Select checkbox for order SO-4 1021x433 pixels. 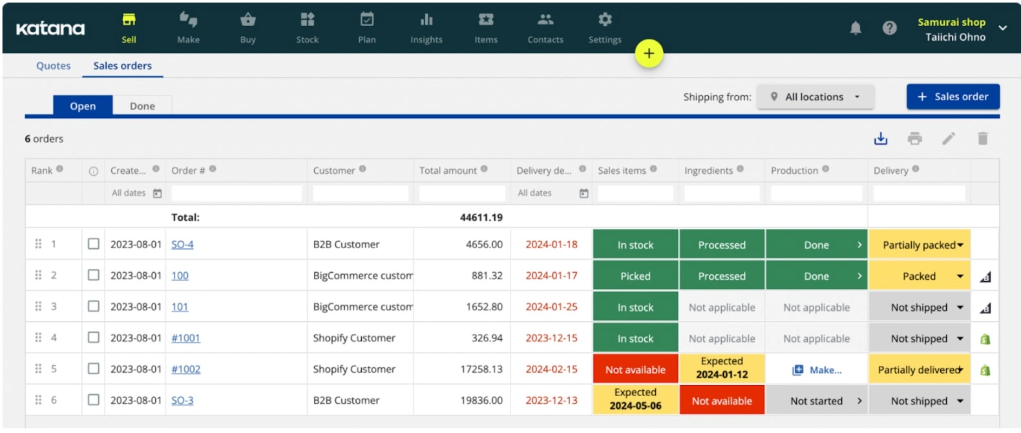coord(94,244)
